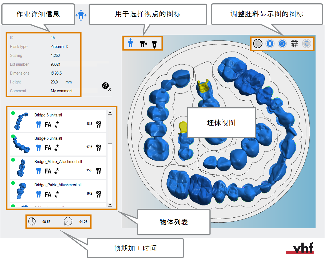Click the Dimensions value Ø 98.5
The height and width of the screenshot is (262, 325).
(56, 73)
